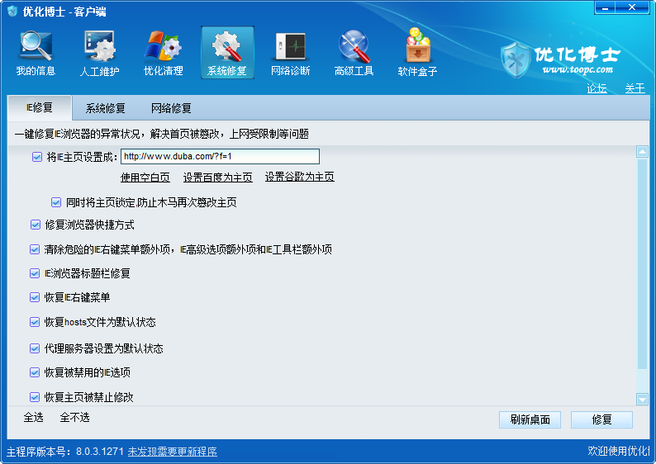Open the 关于 link
This screenshot has width=656, height=464.
tap(635, 88)
